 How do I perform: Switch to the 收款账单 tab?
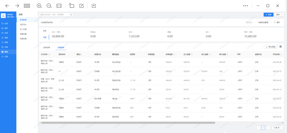(47, 47)
